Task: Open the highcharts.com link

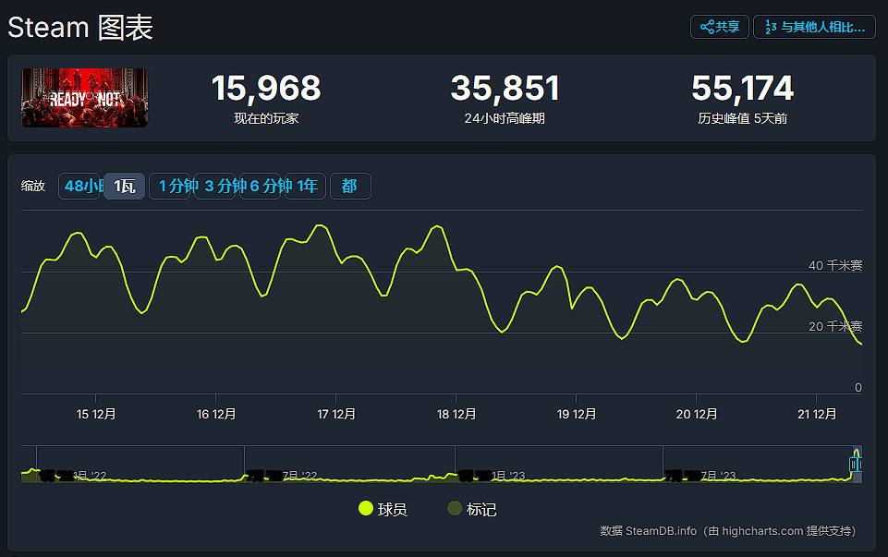Action: (x=762, y=531)
